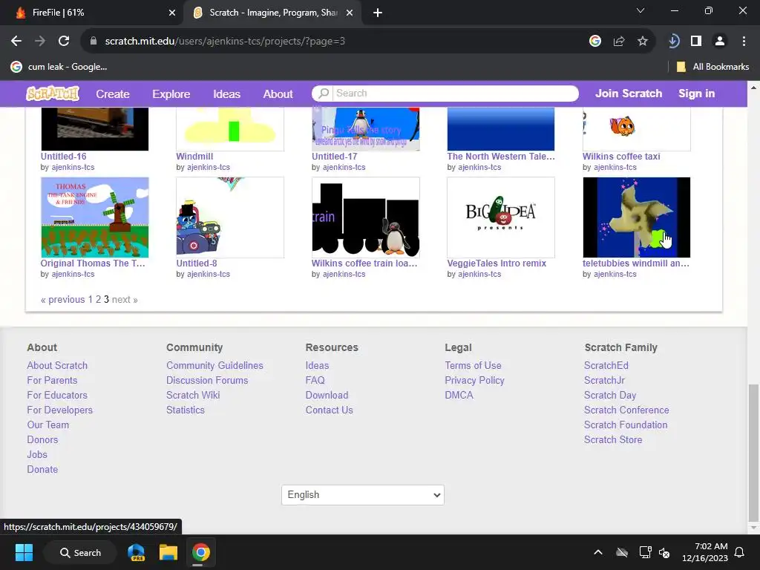
Task: Click the browser back arrow
Action: point(16,42)
